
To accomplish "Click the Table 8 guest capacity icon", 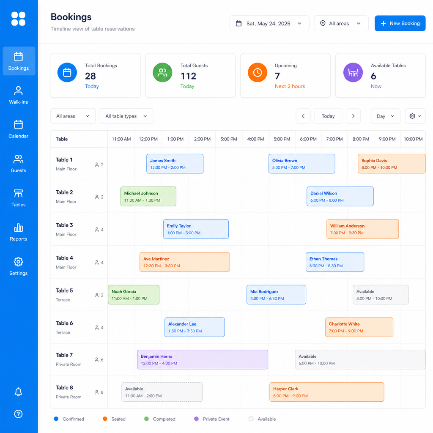I will [97, 392].
